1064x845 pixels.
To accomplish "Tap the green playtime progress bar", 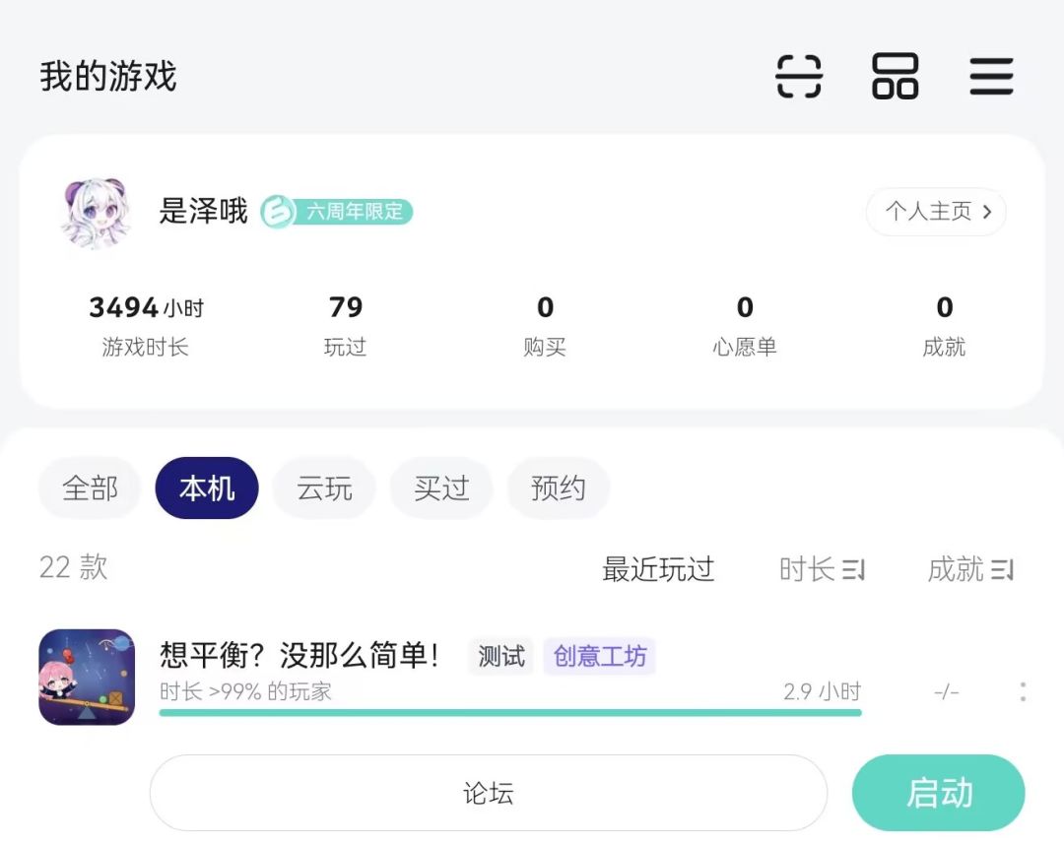I will pos(510,713).
